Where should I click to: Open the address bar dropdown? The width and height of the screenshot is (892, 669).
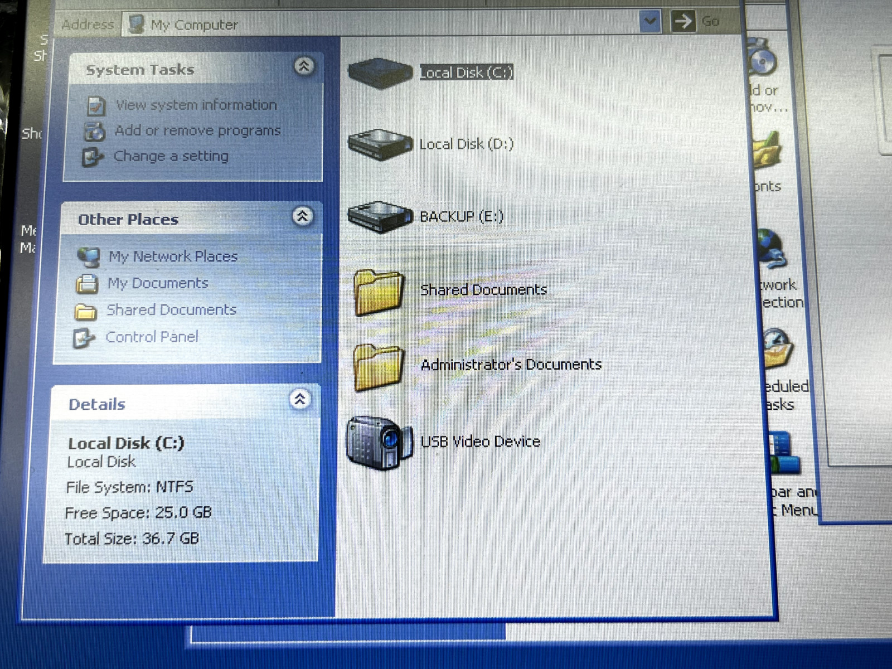click(650, 22)
